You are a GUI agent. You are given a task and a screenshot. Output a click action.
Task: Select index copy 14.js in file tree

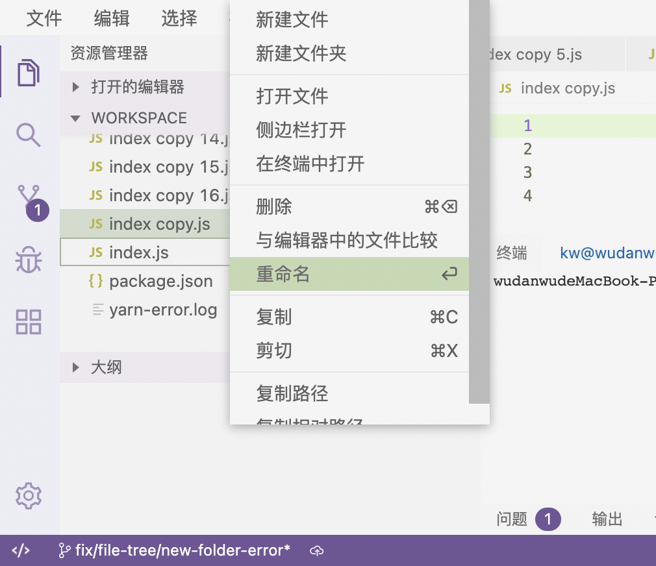[x=145, y=139]
